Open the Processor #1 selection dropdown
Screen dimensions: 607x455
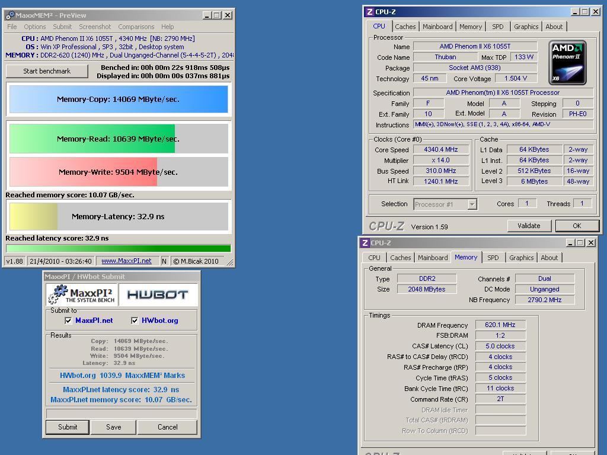click(x=472, y=204)
